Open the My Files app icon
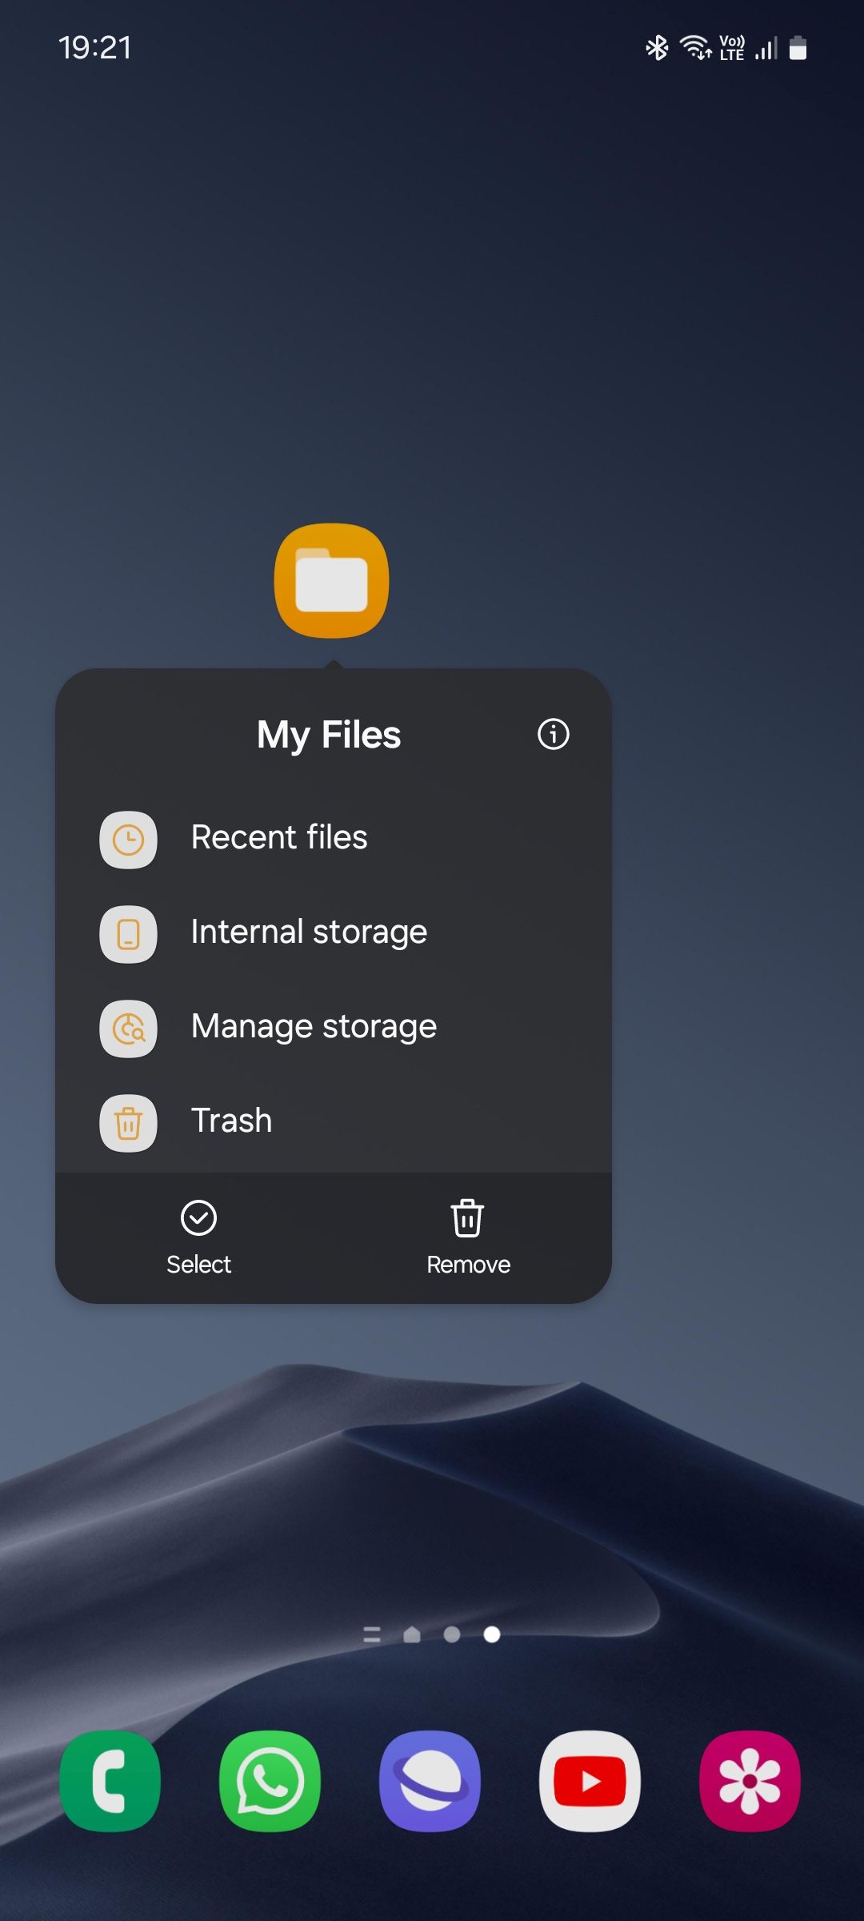864x1921 pixels. point(331,580)
